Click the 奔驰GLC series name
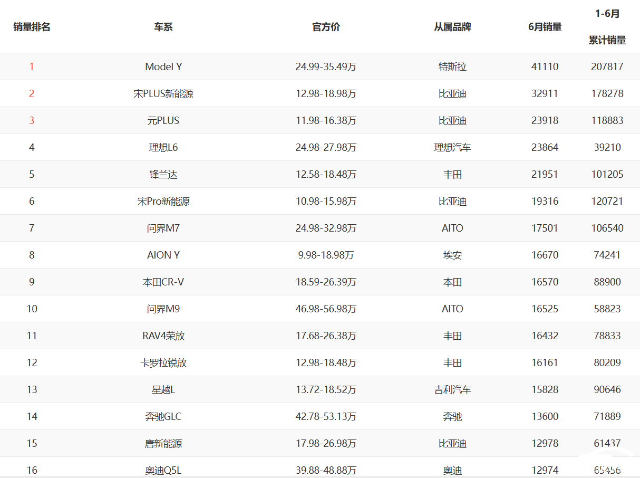The height and width of the screenshot is (478, 640). click(163, 417)
